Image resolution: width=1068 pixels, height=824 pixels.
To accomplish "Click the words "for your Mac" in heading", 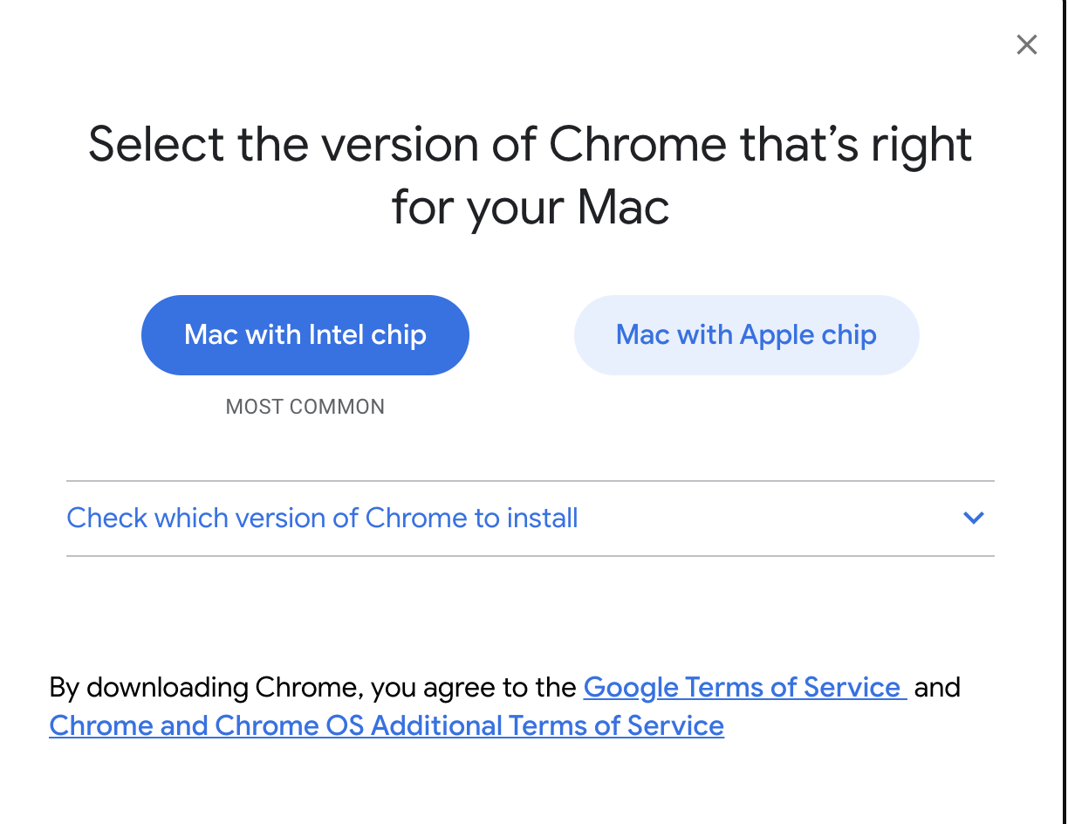I will click(530, 208).
